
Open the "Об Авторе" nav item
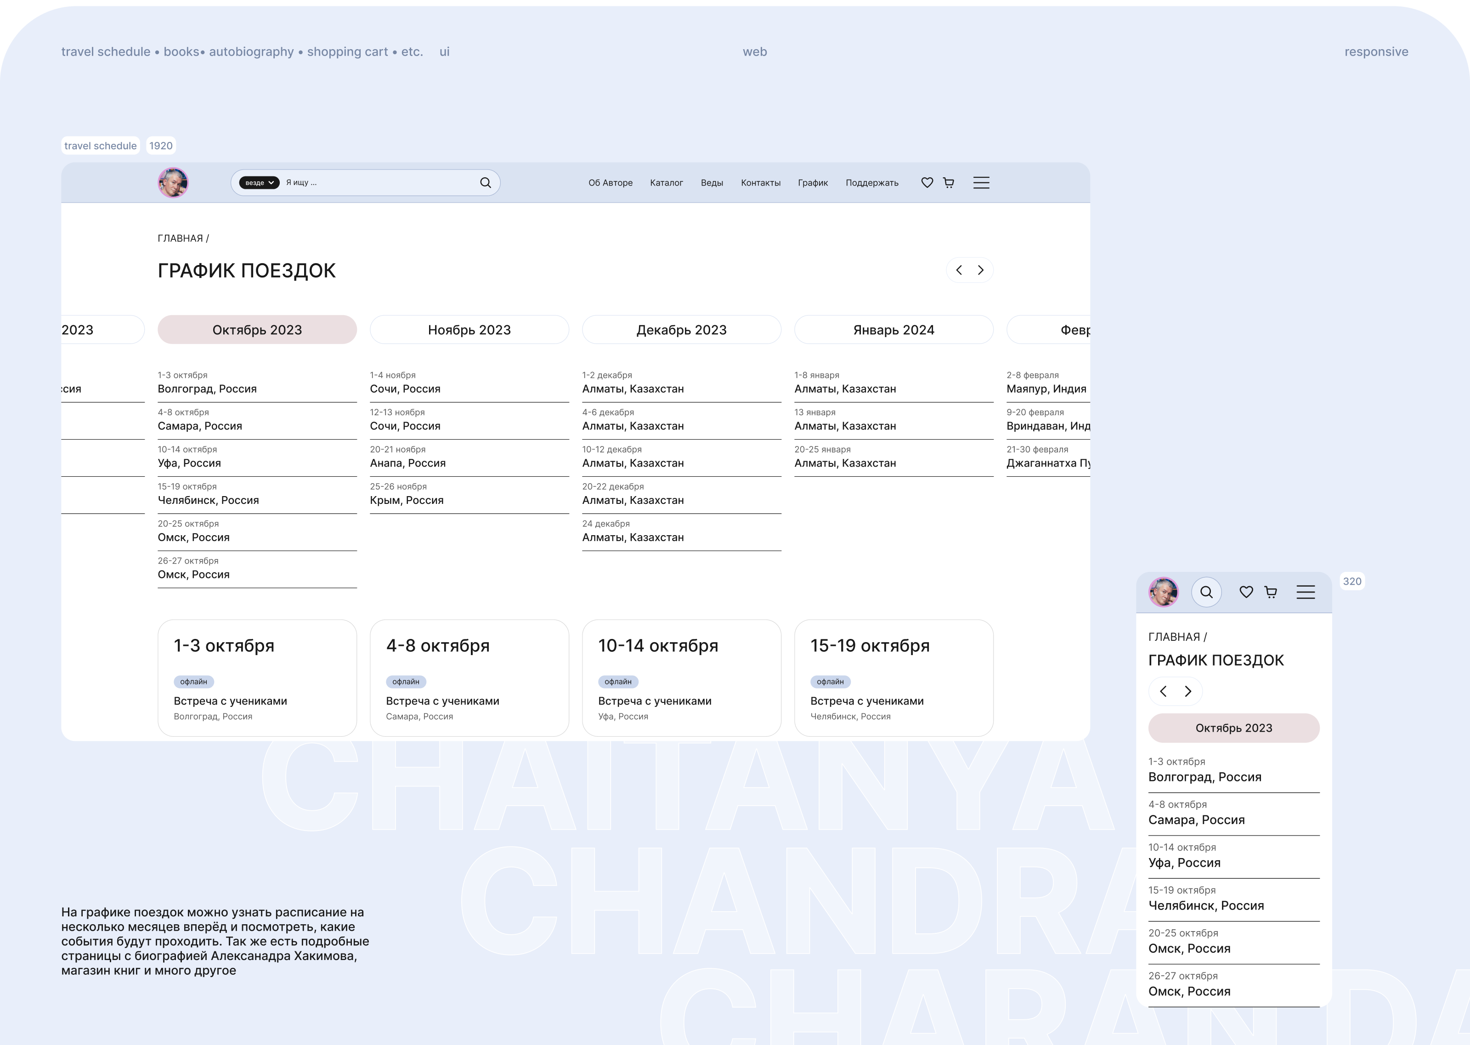[x=611, y=183]
